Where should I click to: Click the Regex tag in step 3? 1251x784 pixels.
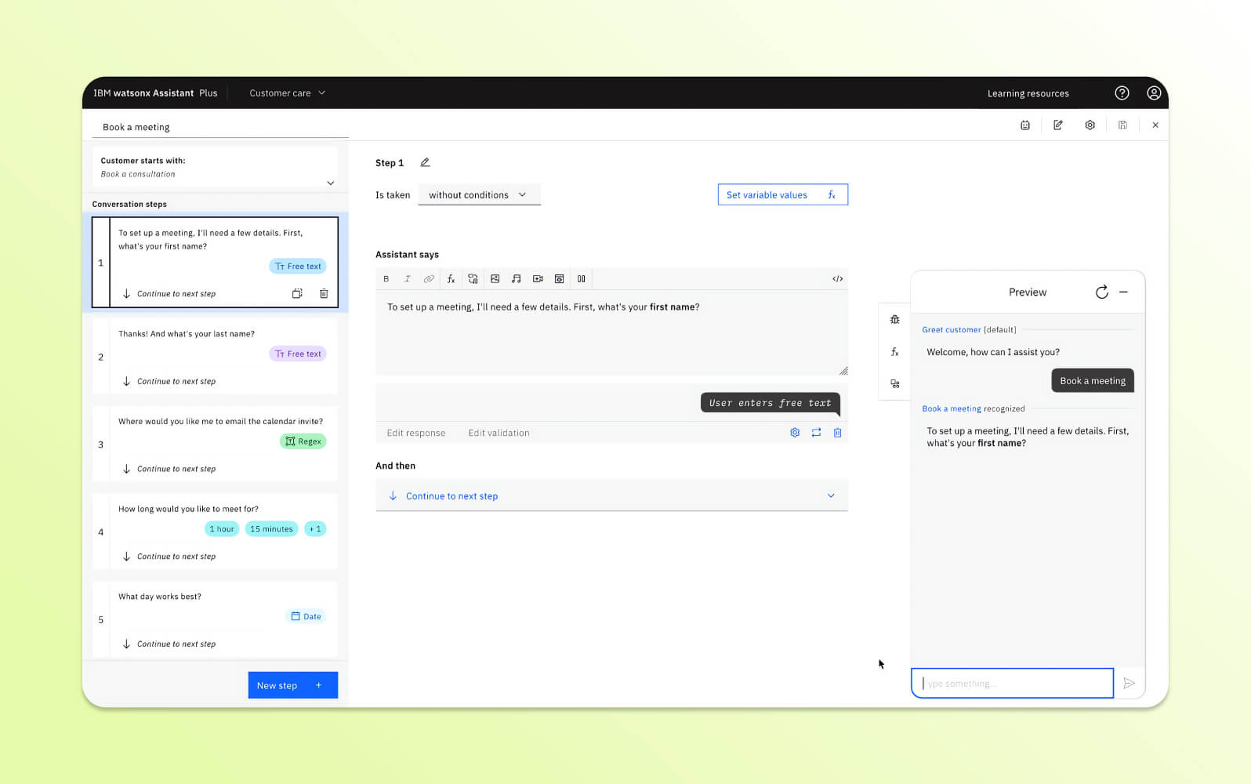click(x=303, y=441)
